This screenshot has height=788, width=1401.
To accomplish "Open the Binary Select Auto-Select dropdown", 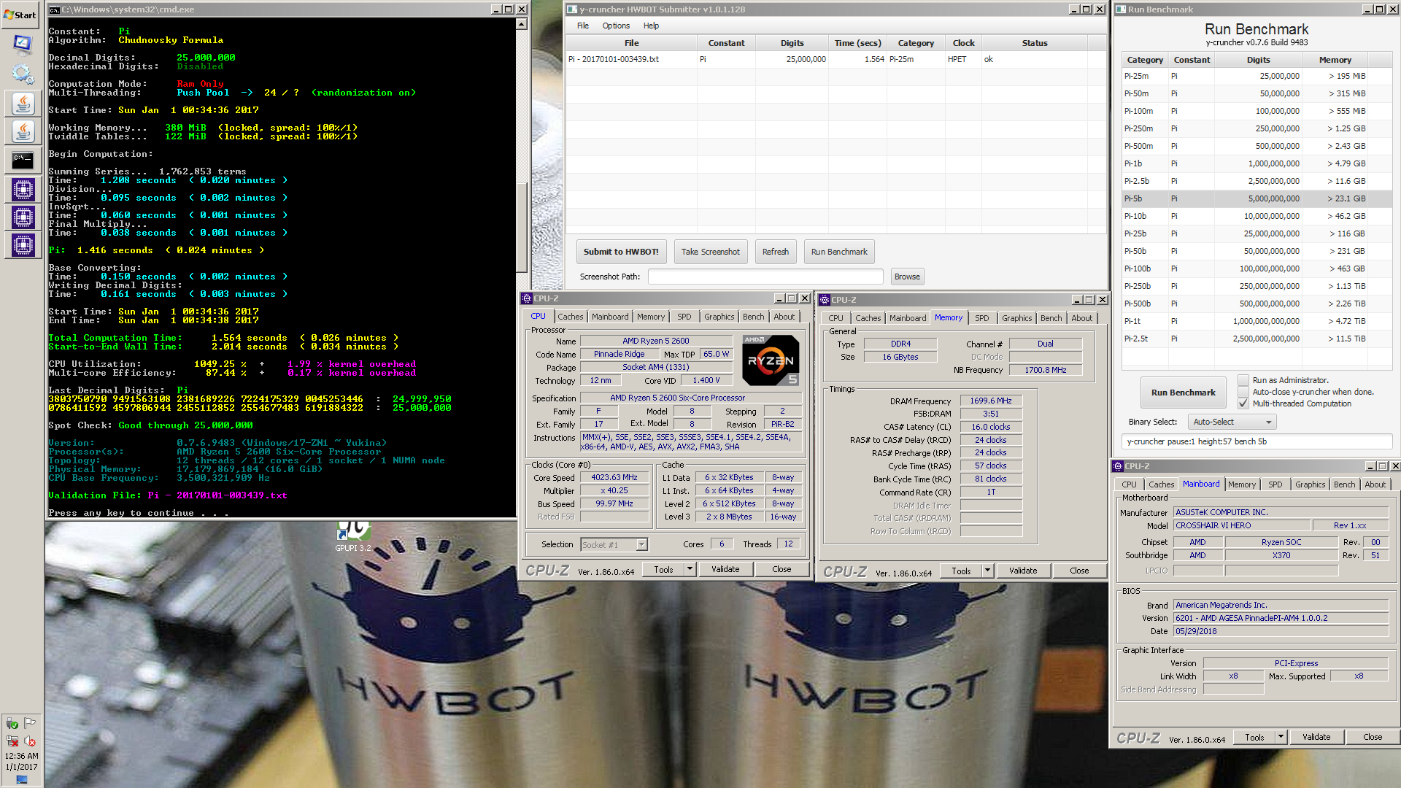I will click(1232, 422).
